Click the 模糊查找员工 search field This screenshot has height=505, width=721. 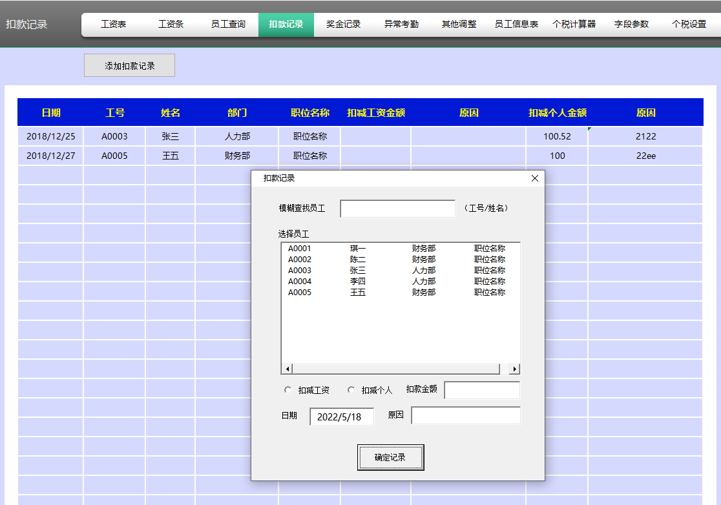(397, 209)
